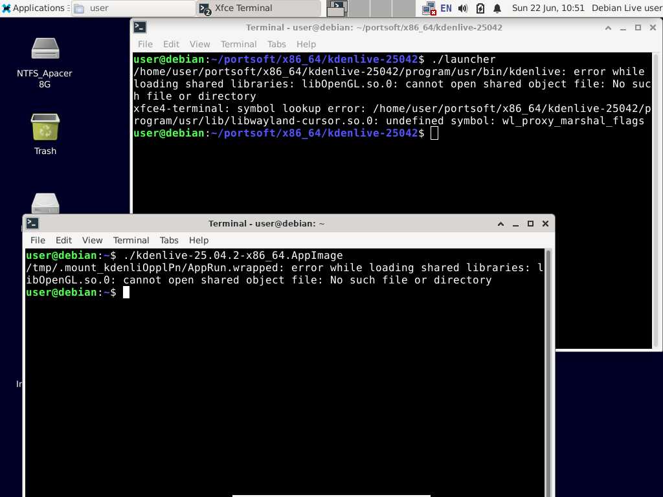The height and width of the screenshot is (497, 663).
Task: Open the network connection tray icon
Action: click(429, 8)
